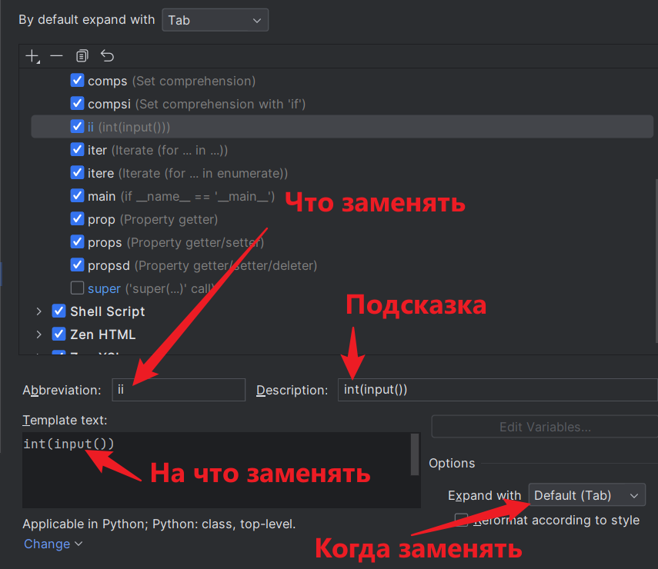Viewport: 658px width, 569px height.
Task: Click the Add live template plus icon
Action: click(x=32, y=56)
